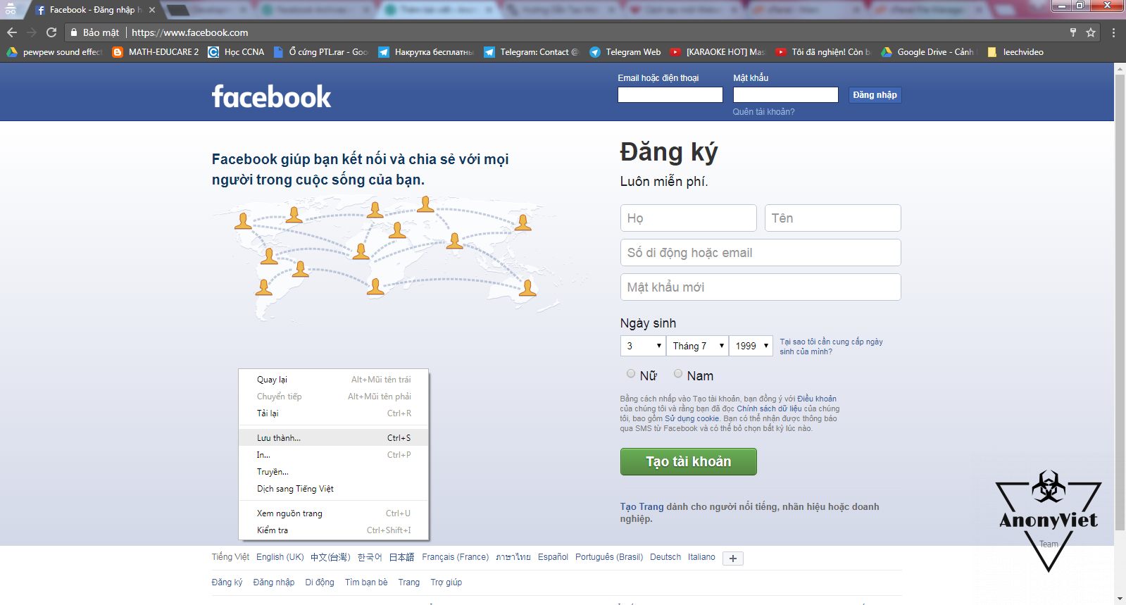
Task: Click the browser back arrow icon
Action: coord(12,32)
